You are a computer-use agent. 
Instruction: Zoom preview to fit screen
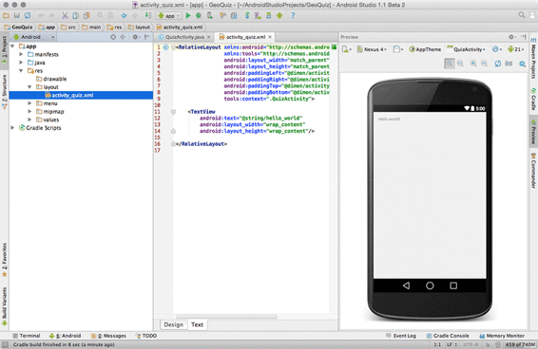click(x=450, y=64)
